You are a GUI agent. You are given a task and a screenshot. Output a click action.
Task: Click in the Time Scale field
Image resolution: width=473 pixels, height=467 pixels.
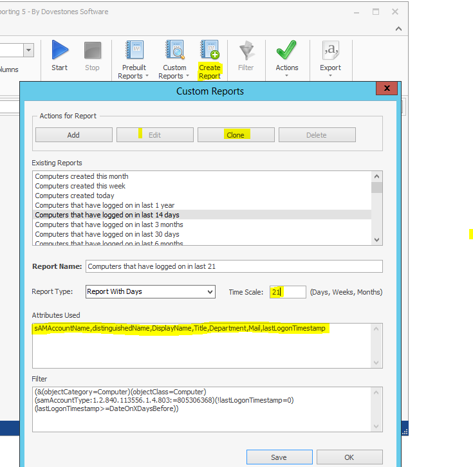(287, 292)
